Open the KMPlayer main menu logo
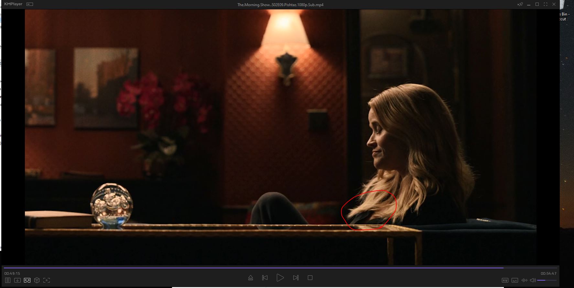 (x=13, y=4)
